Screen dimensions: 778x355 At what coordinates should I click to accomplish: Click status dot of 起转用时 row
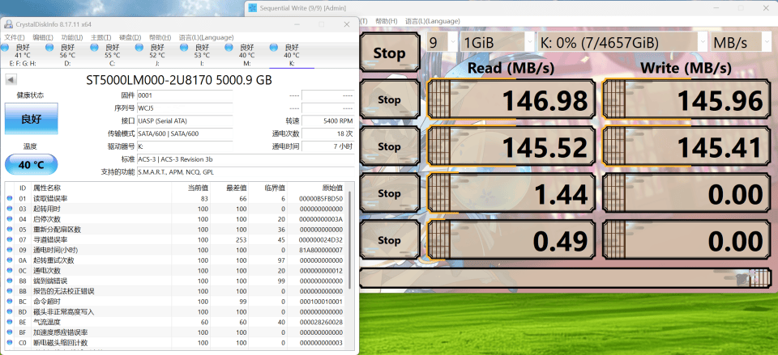tap(10, 209)
